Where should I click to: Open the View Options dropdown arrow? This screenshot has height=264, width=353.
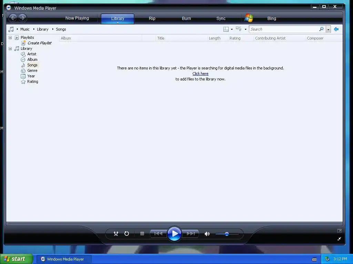245,30
